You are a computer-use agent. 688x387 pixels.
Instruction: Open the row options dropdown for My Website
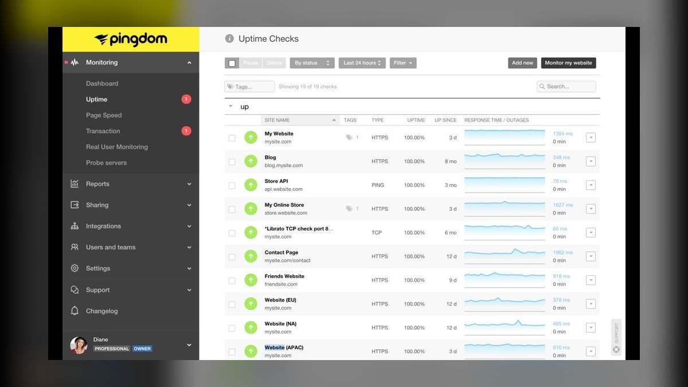click(591, 138)
